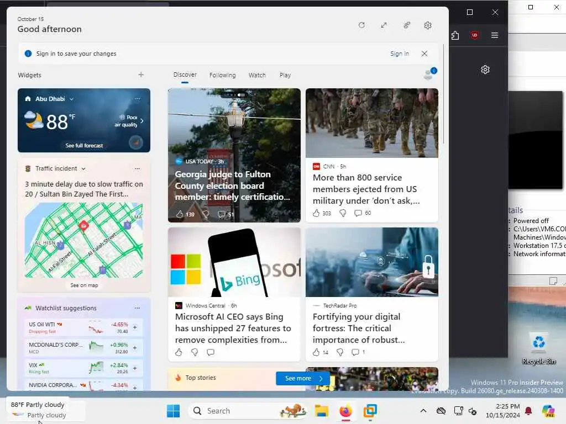Open taskbar clock and date

tap(503, 411)
